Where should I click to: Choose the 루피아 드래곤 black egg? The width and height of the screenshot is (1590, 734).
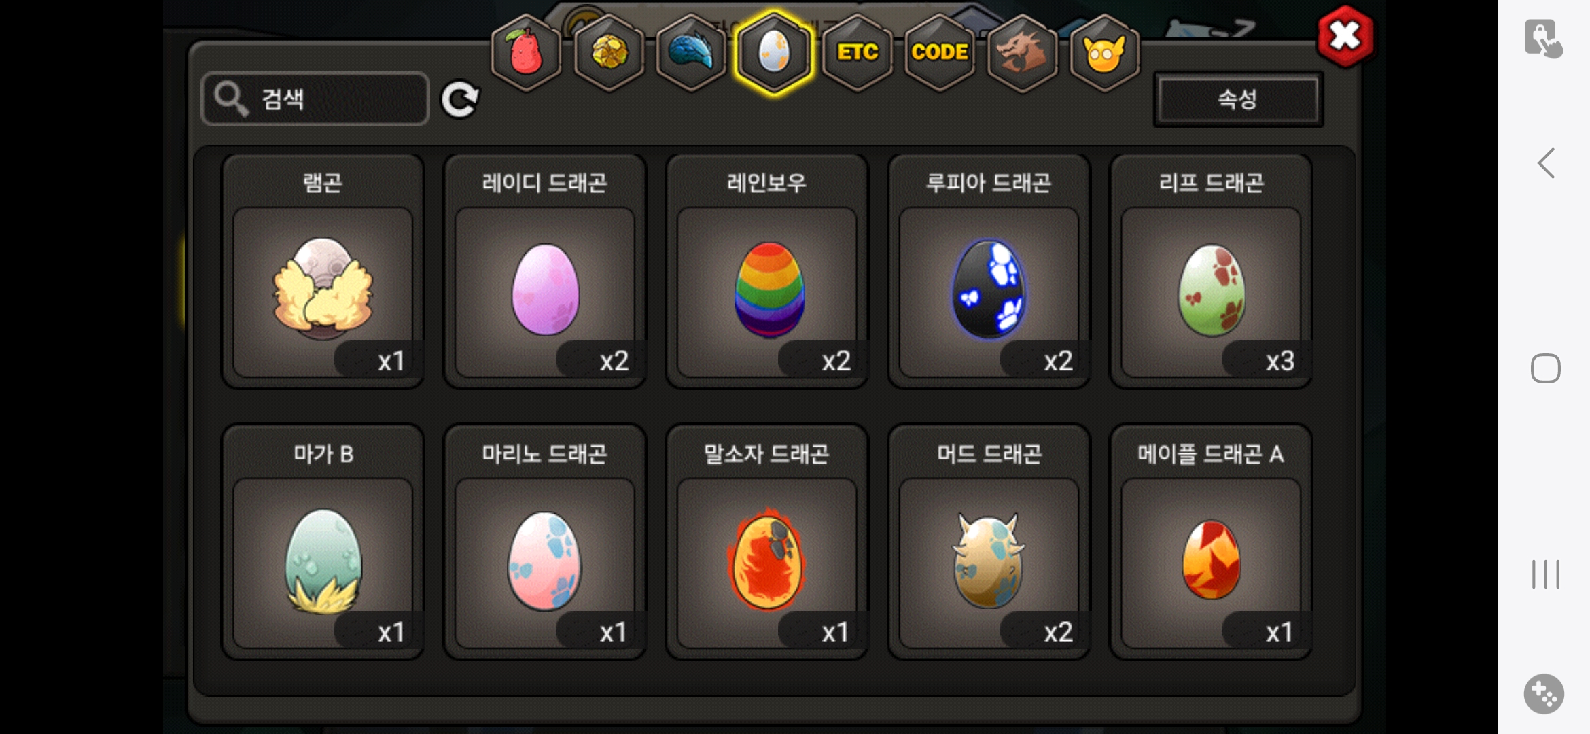[x=989, y=271]
